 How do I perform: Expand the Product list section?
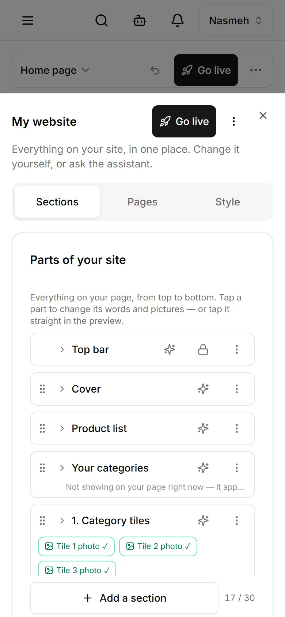tap(62, 428)
